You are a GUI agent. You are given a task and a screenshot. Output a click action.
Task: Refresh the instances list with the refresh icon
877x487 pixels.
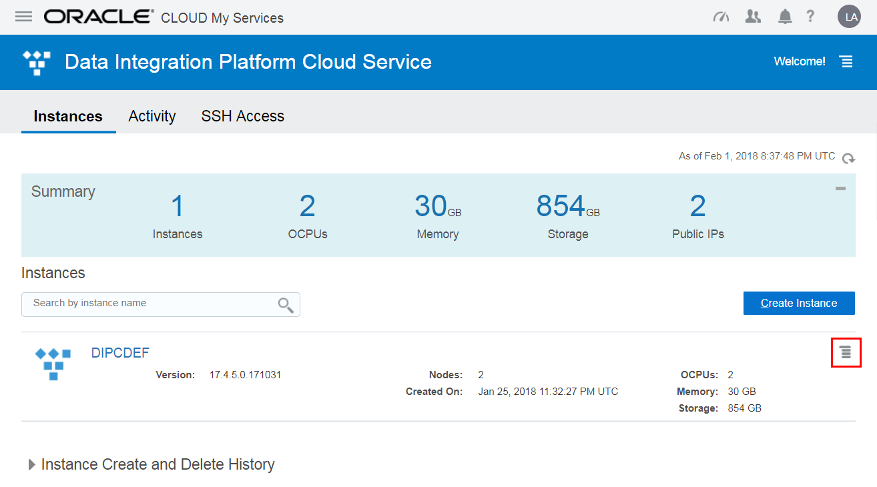tap(848, 159)
